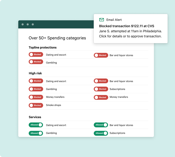Click the Over 50+ Spending categories heading
This screenshot has width=175, height=157.
57,38
